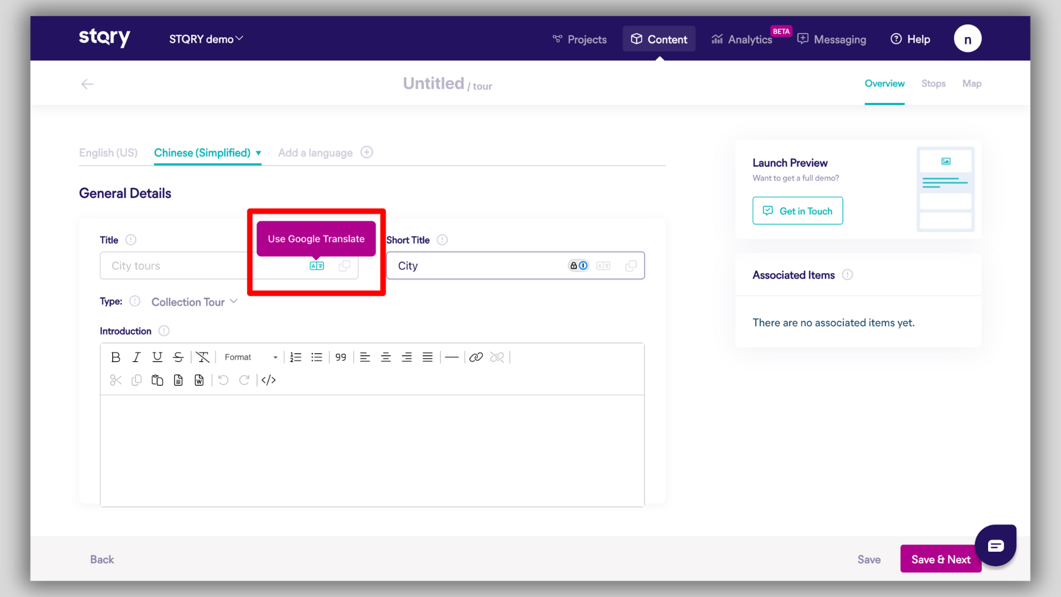Viewport: 1061px width, 597px height.
Task: Switch to English (US) language tab
Action: point(108,153)
